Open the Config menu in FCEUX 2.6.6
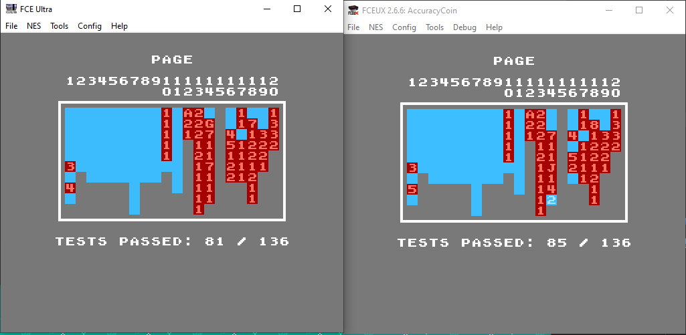Screen dimensions: 686x335 click(404, 27)
